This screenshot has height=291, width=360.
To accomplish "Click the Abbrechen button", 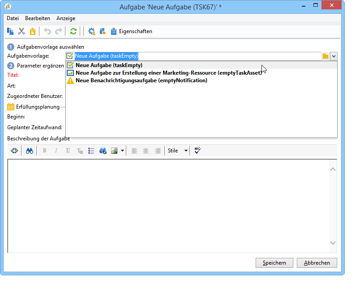I will coord(317,263).
